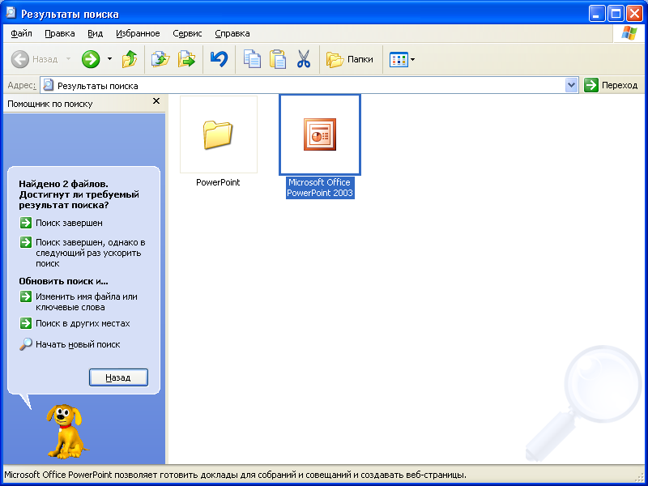Click the magnifier icon beside Начать новый поиск

(26, 344)
